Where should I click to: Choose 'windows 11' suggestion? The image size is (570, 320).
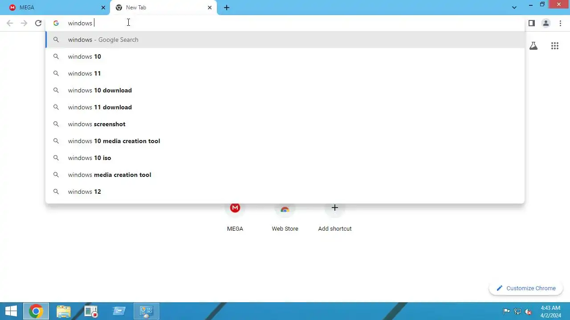click(285, 73)
